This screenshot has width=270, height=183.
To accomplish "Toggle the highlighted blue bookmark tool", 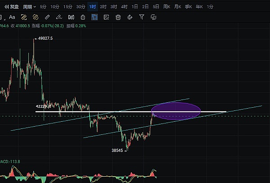I will pos(94,17).
